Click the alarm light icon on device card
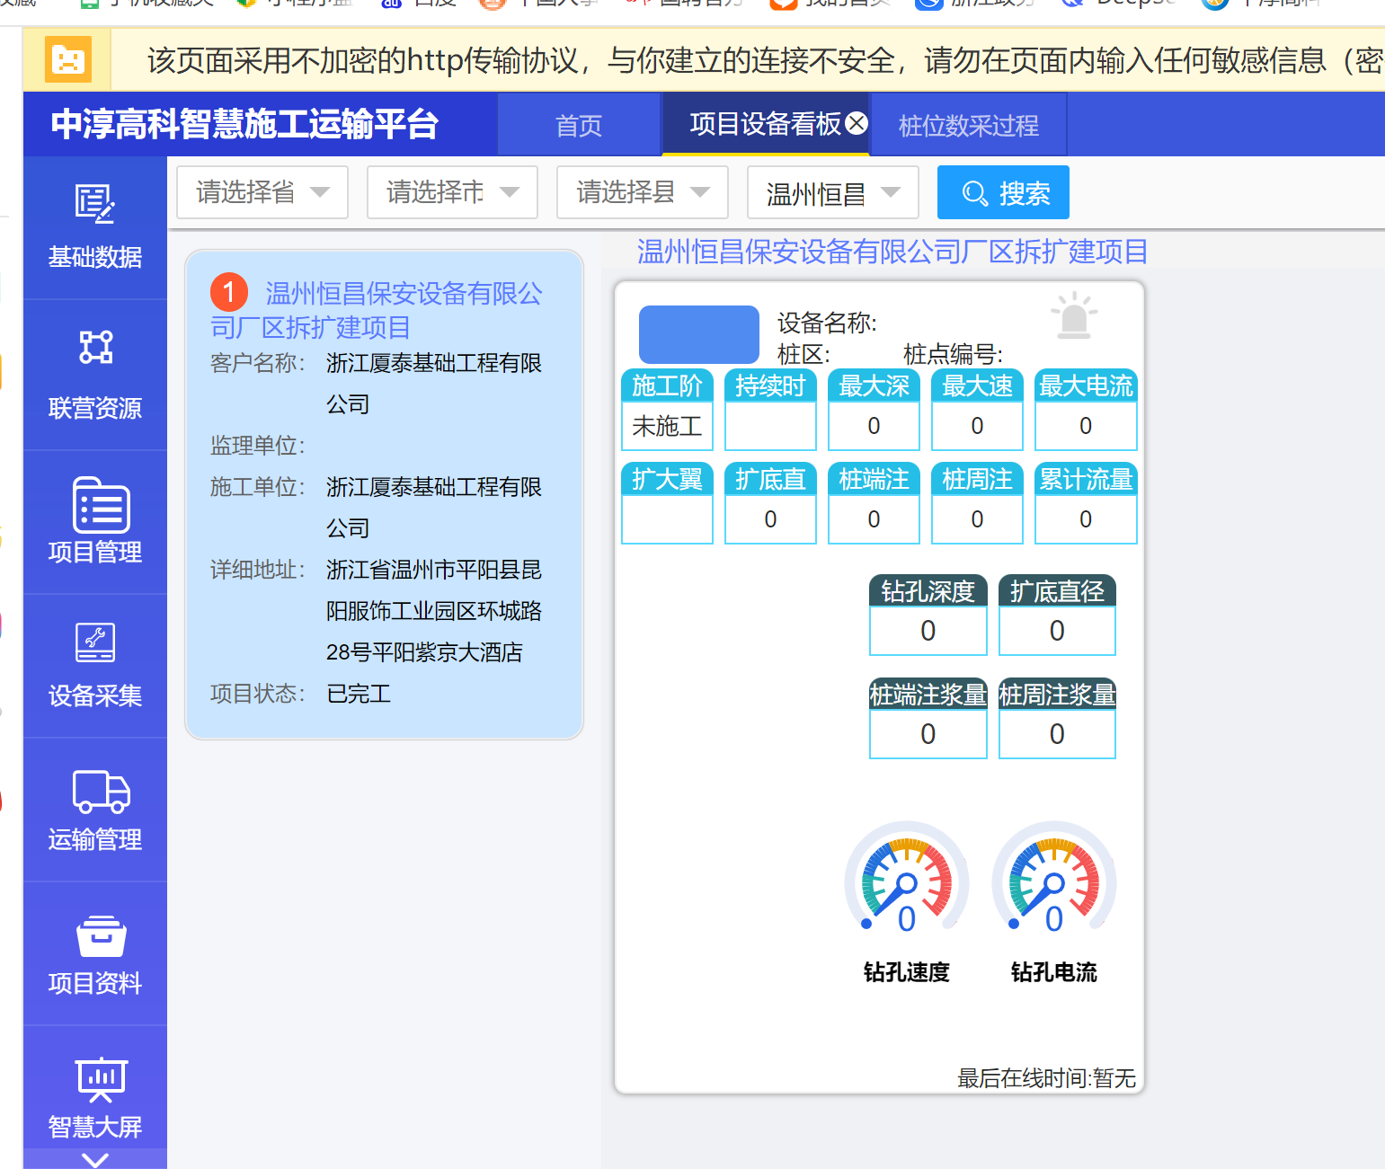 (1073, 316)
